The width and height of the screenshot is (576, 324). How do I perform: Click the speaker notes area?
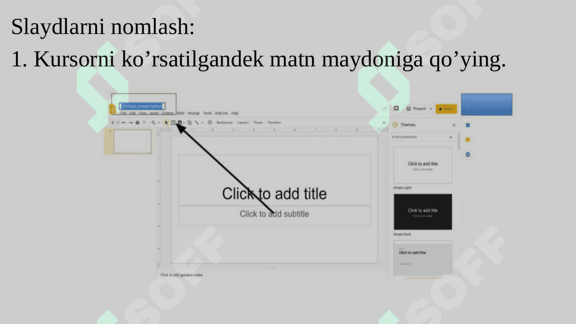click(182, 275)
